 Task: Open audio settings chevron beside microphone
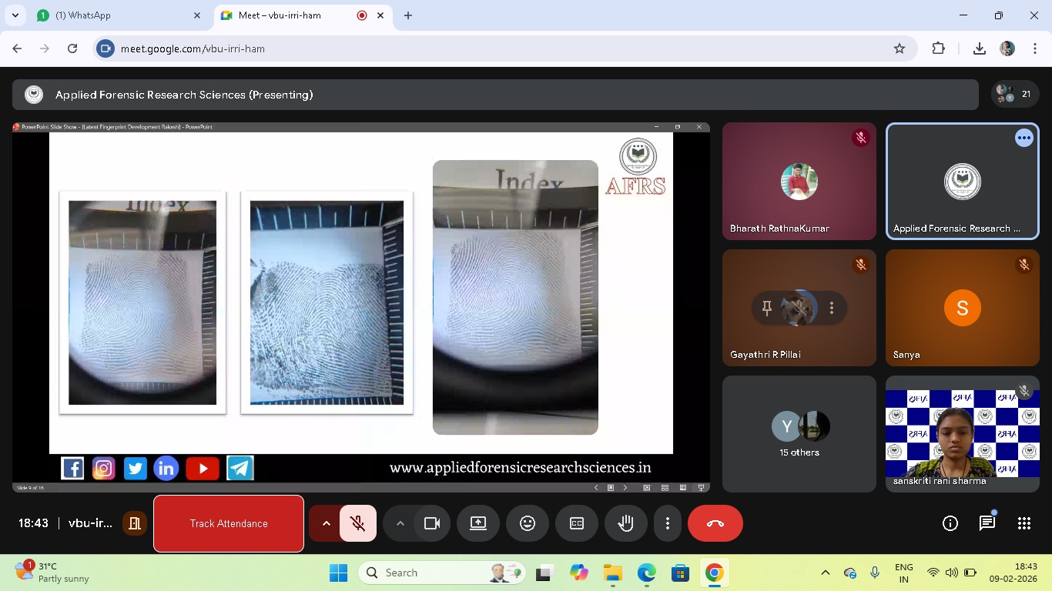point(326,523)
